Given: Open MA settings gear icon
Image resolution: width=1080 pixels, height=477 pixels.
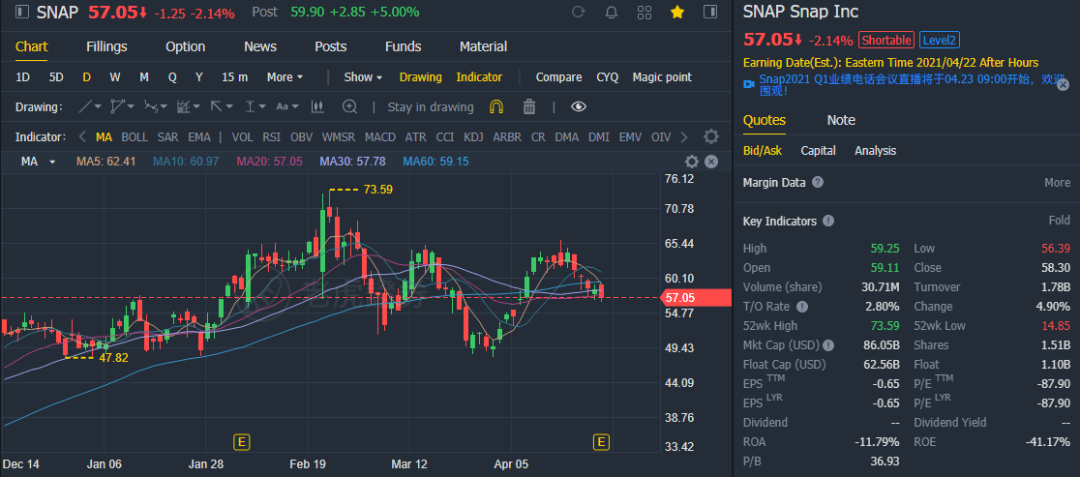Looking at the screenshot, I should tap(692, 162).
